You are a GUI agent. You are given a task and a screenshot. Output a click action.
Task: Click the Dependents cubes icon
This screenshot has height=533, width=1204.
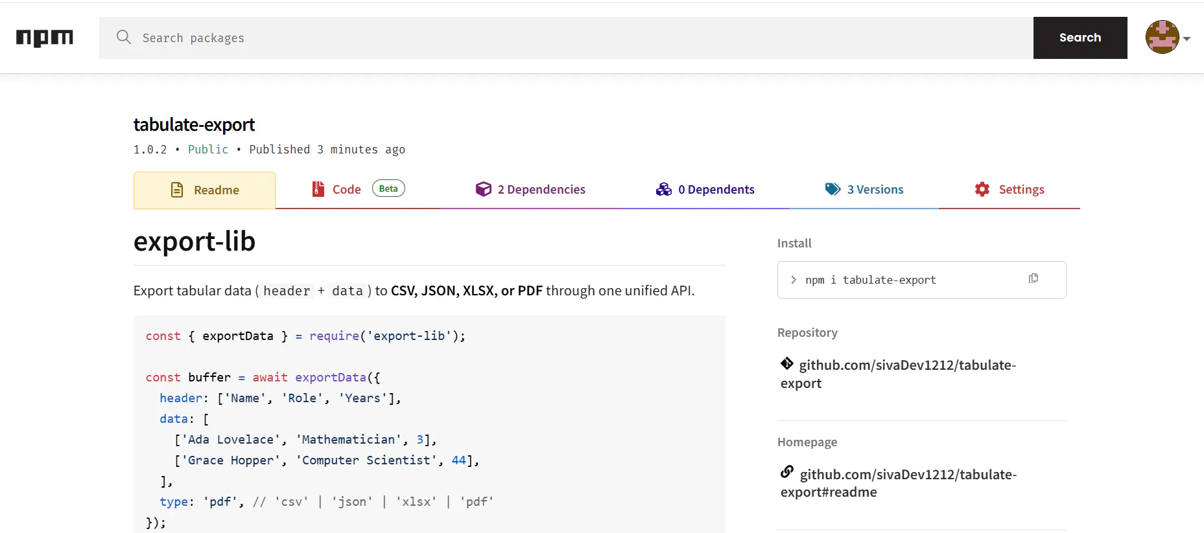(664, 189)
